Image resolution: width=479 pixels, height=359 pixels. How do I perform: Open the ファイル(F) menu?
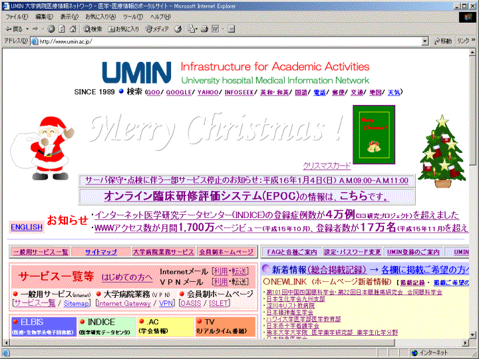(17, 17)
